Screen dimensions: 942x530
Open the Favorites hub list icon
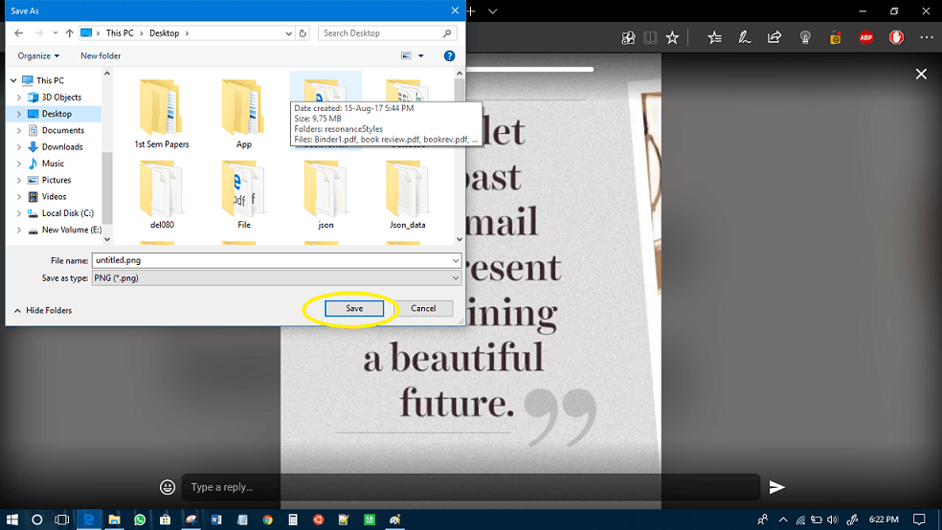[714, 37]
